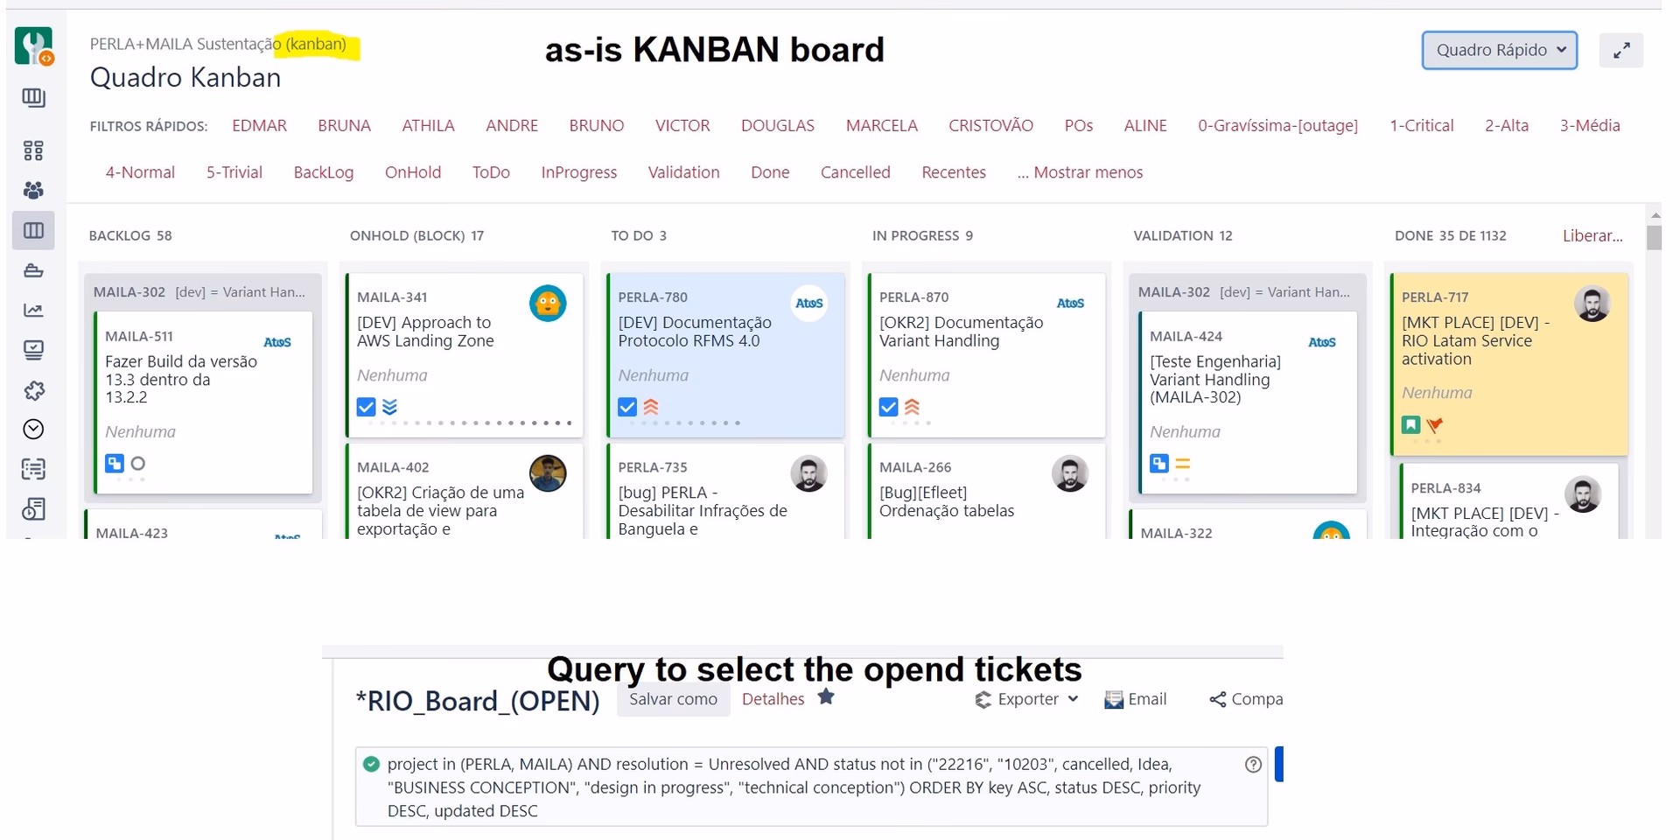
Task: Collapse filters via Mostrar menos
Action: (x=1080, y=172)
